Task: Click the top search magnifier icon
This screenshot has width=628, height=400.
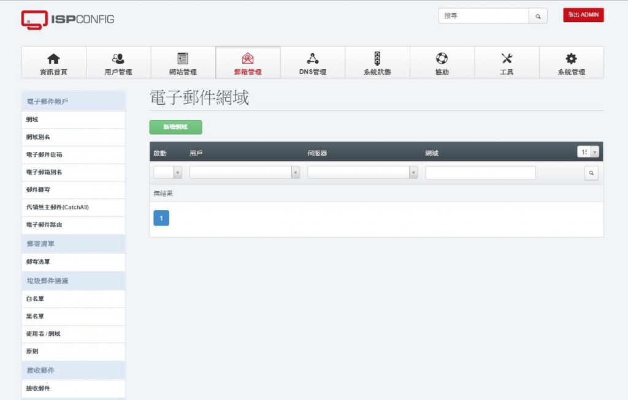Action: coord(538,16)
